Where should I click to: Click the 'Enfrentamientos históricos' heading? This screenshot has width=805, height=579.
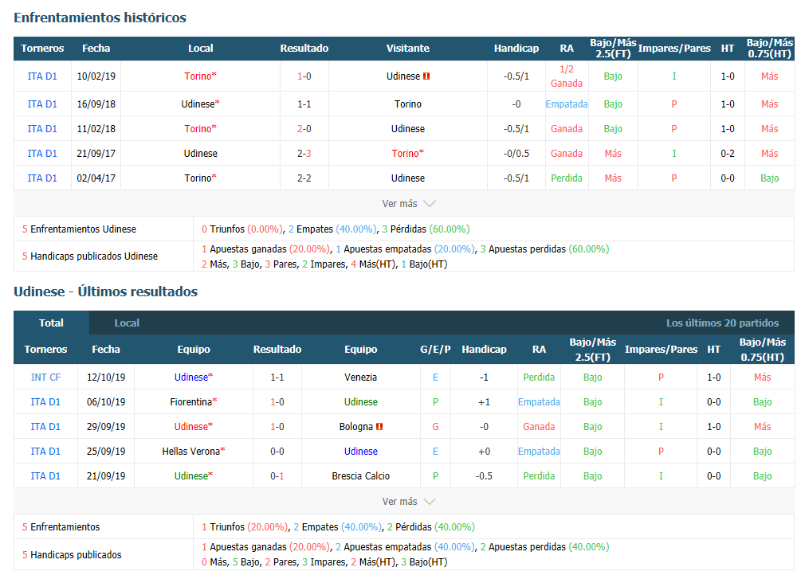[100, 18]
